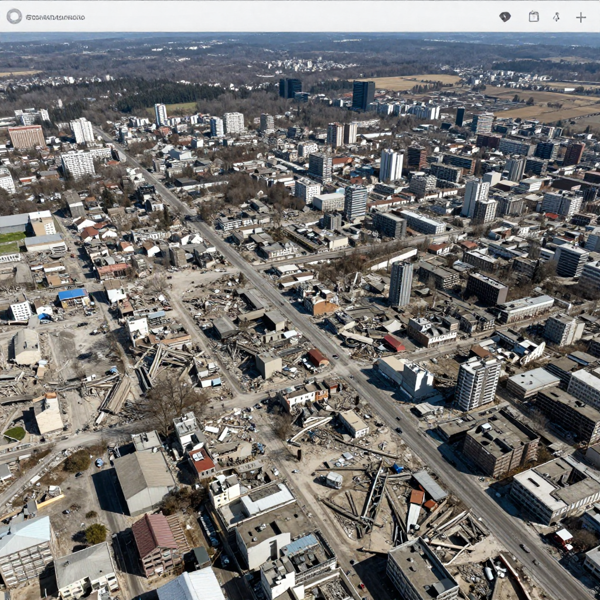This screenshot has width=600, height=600.
Task: Click the brown farm field near the horizon
Action: pyautogui.click(x=410, y=81)
